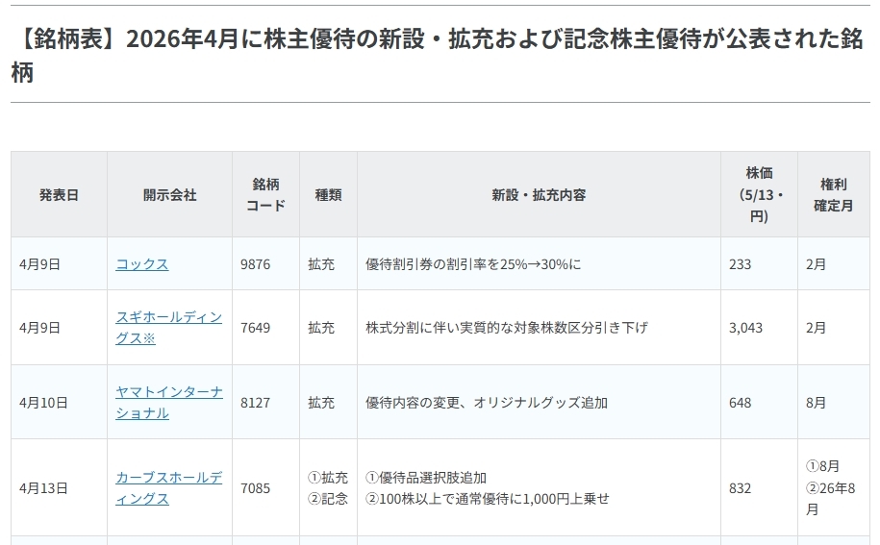Click the price 3,043 cell
Screen dimensions: 880x545
coord(759,328)
